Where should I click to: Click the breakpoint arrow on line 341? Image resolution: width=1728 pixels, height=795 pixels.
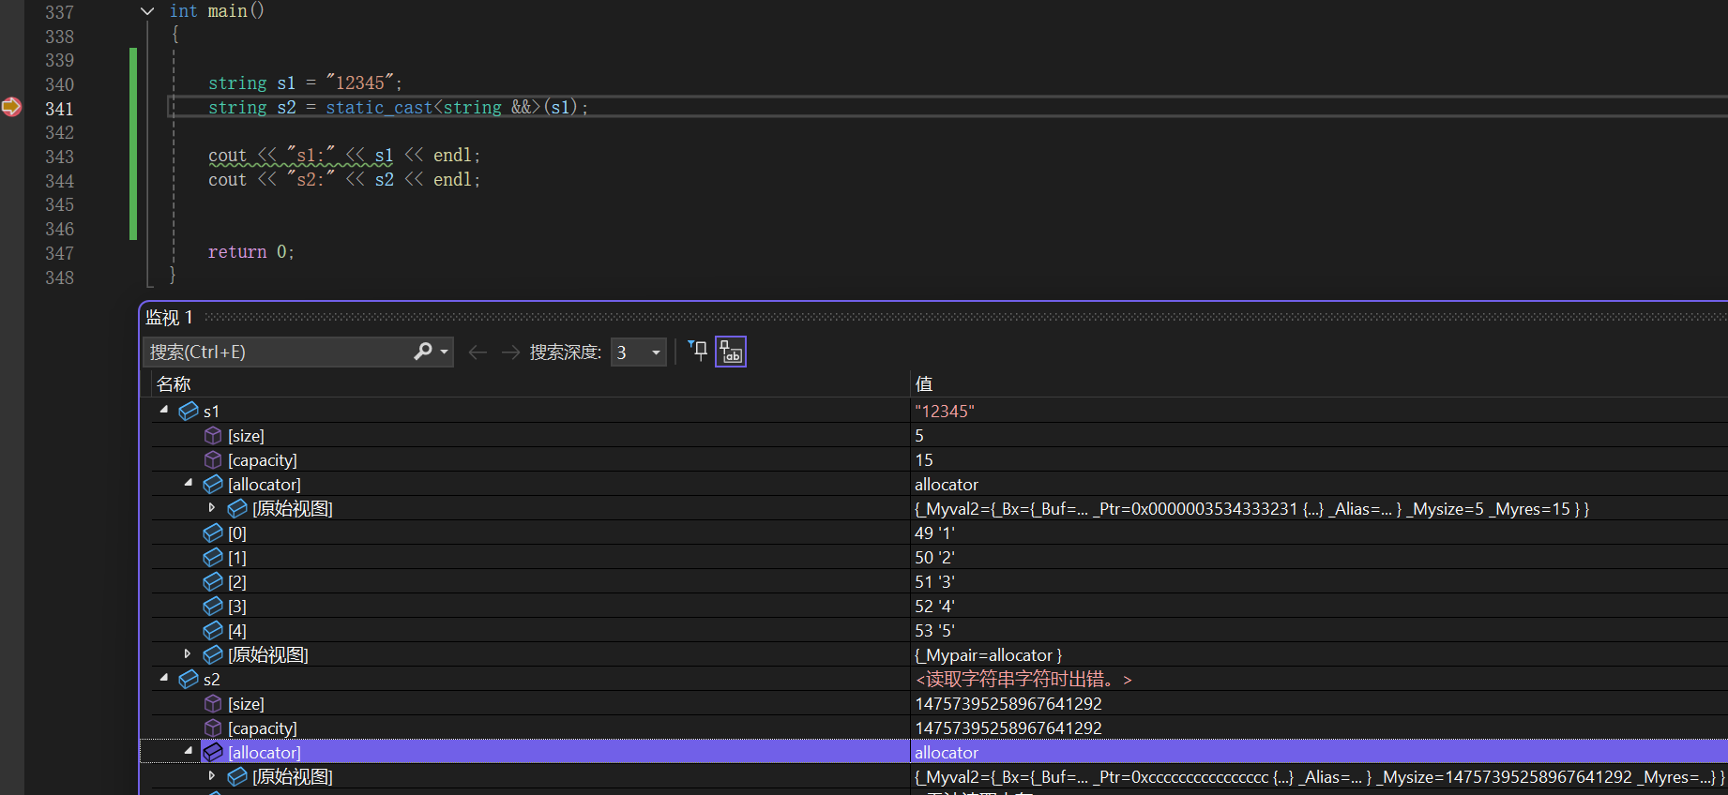(11, 107)
